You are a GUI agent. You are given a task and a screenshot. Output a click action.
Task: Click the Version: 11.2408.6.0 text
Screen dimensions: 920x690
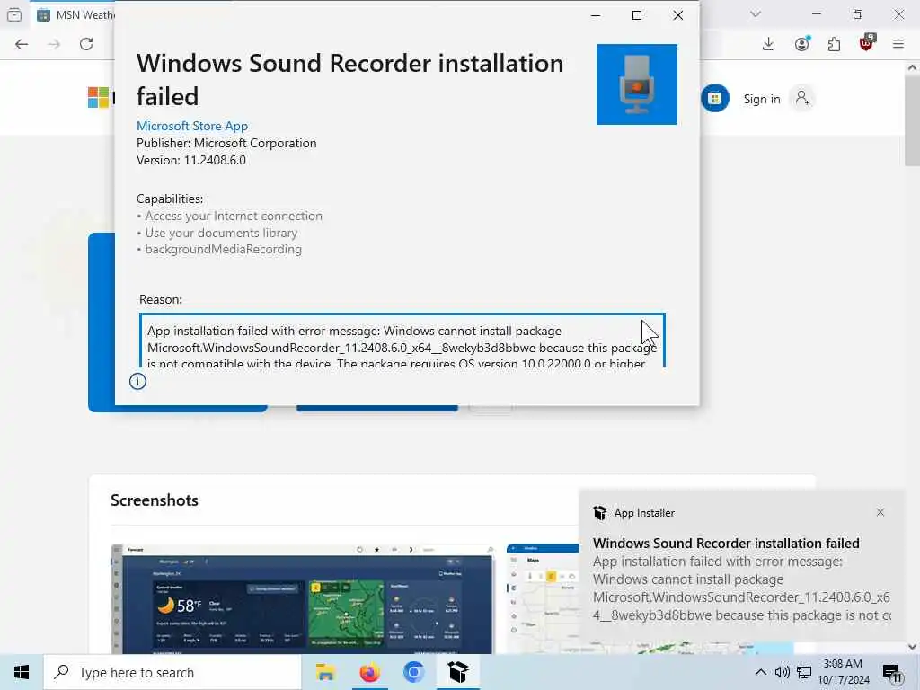click(x=191, y=160)
